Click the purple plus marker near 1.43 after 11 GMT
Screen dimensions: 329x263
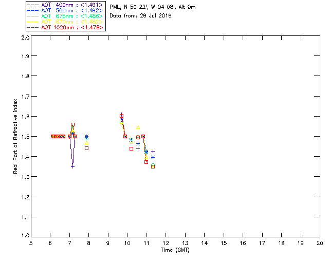point(153,151)
